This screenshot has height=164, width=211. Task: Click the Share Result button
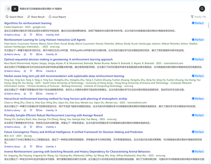[x=36, y=17]
